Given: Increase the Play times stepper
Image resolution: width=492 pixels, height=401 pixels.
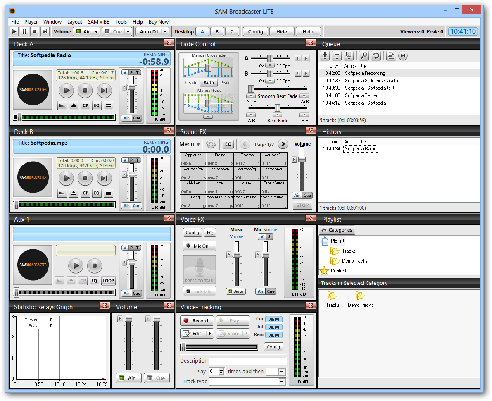Looking at the screenshot, I should pos(221,370).
